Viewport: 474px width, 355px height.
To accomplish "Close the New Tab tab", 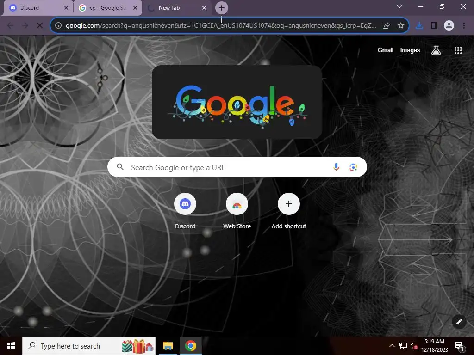I will (204, 8).
